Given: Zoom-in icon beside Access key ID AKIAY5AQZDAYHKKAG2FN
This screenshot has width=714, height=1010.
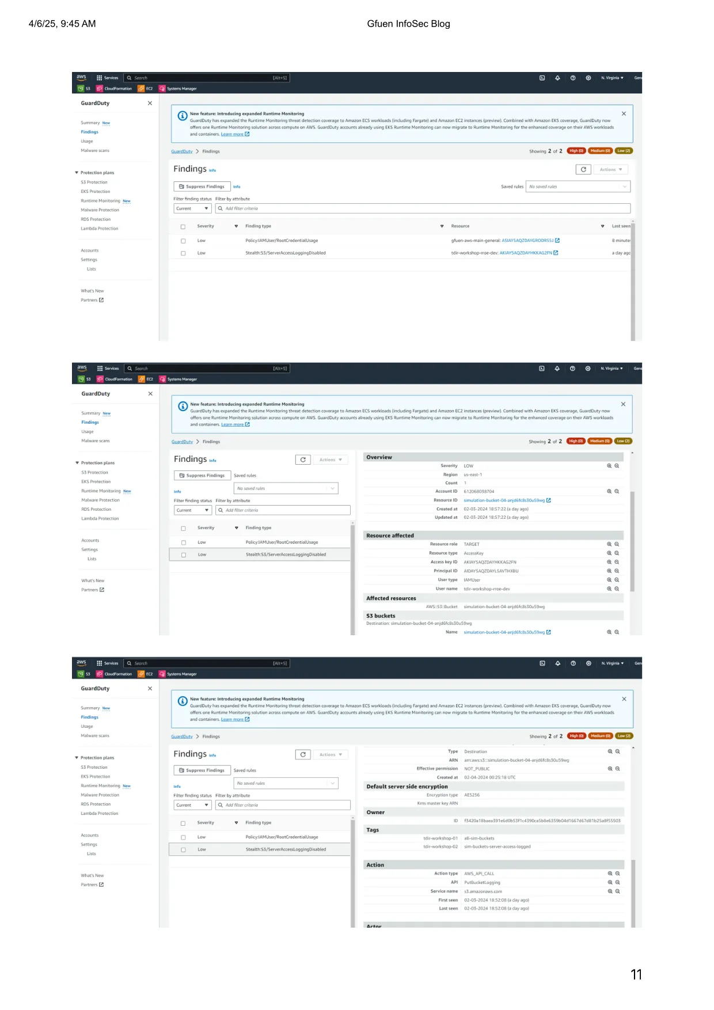Looking at the screenshot, I should [x=609, y=562].
